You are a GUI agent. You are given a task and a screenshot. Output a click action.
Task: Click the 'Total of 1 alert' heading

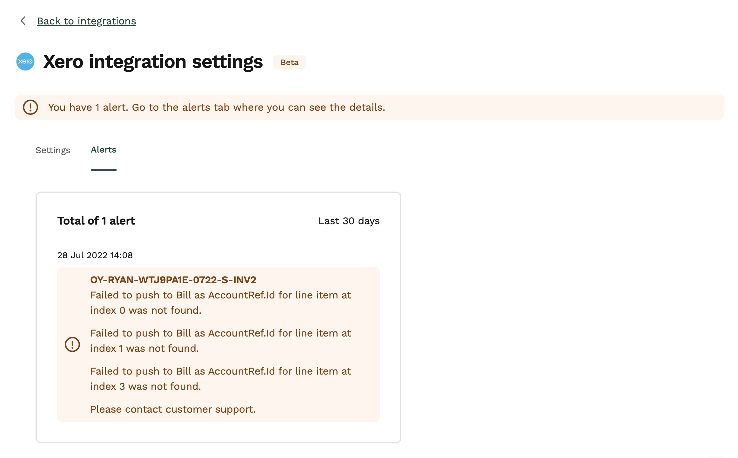[96, 221]
